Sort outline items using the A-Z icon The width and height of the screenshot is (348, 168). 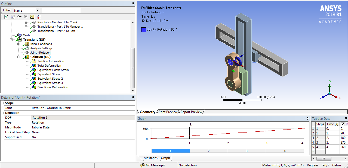coord(39,17)
